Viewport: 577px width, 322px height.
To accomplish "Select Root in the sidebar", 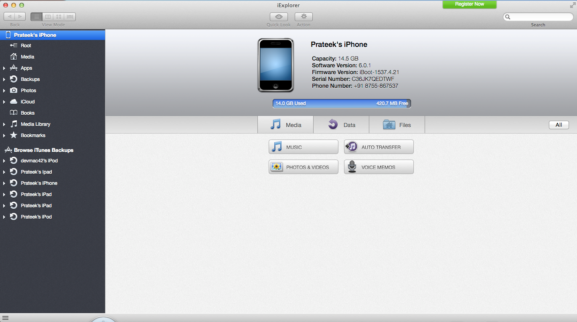I will pos(26,46).
